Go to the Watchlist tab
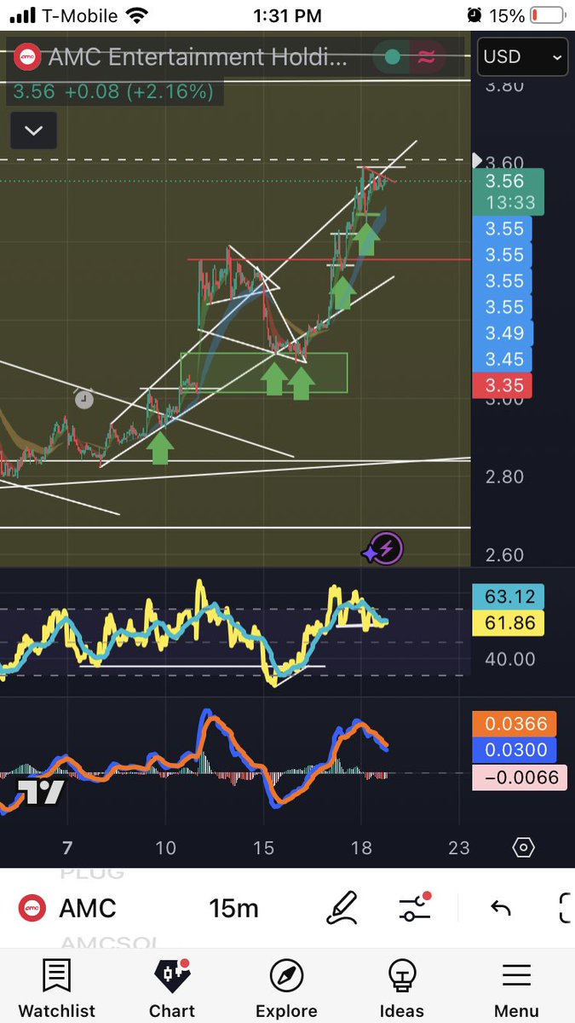575x1023 pixels. 56,989
